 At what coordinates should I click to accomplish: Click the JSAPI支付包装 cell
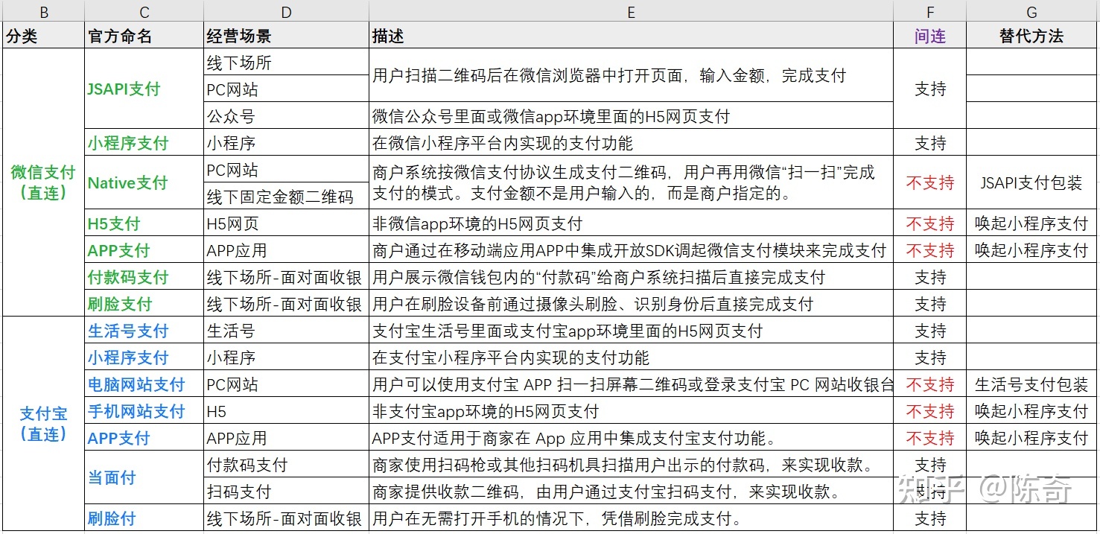1031,182
